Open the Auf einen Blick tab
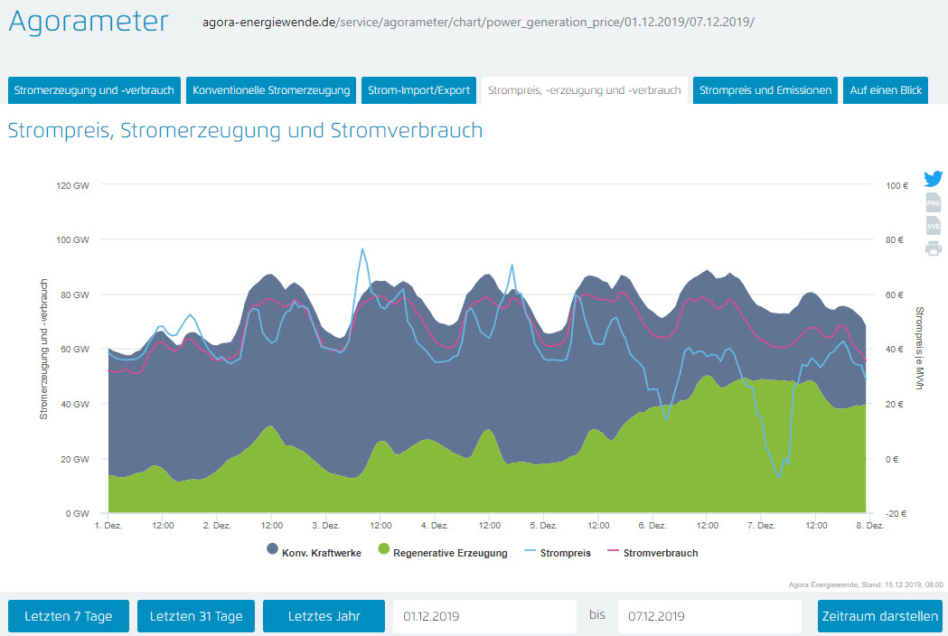 (x=886, y=90)
